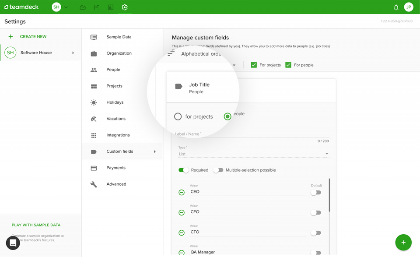Screen dimensions: 420x257
Task: Open the Holidays settings section
Action: pos(115,102)
